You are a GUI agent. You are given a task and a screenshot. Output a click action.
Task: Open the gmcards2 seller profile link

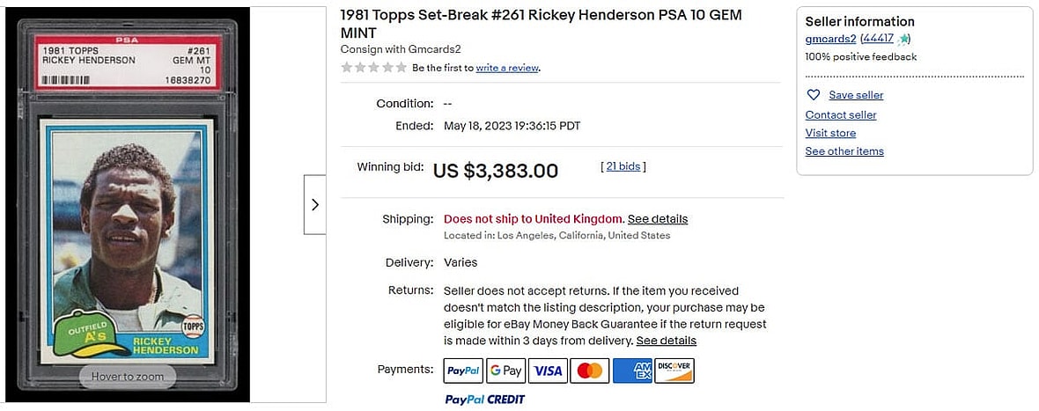(830, 39)
